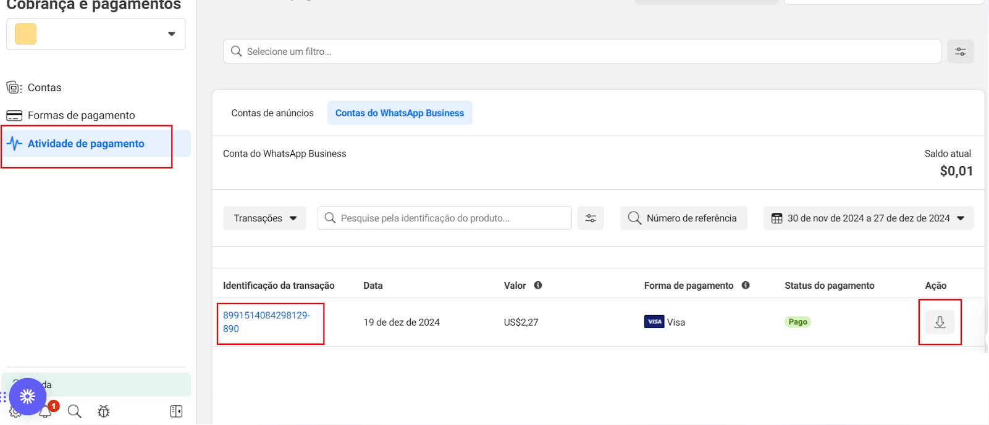The image size is (989, 425).
Task: Click the search magnifier in the bottom bar
Action: coord(74,411)
